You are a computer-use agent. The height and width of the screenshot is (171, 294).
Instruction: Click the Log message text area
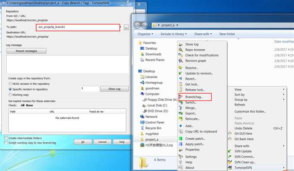pyautogui.click(x=67, y=64)
